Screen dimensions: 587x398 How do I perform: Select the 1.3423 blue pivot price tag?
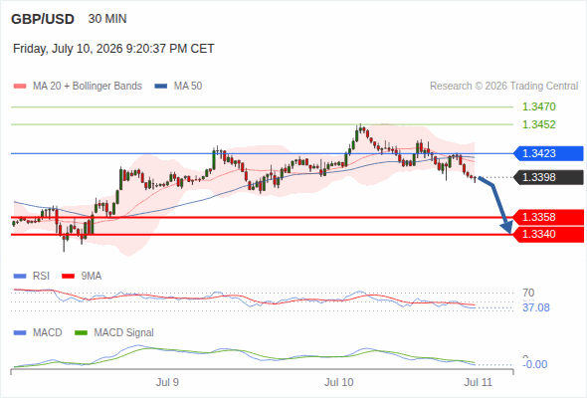tap(548, 153)
